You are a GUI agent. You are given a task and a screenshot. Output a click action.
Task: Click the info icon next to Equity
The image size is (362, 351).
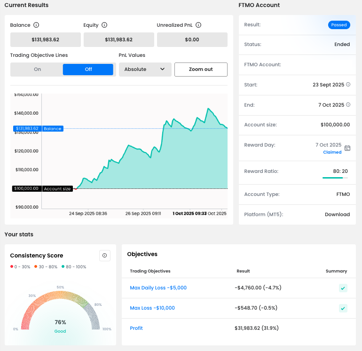104,25
